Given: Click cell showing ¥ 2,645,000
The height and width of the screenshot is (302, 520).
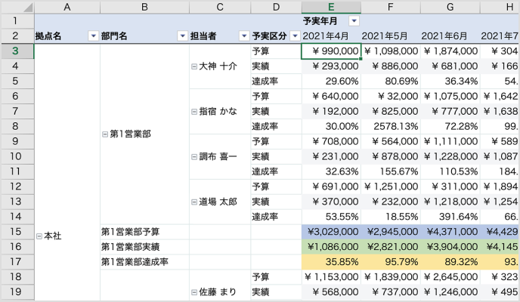Looking at the screenshot, I should 450,277.
